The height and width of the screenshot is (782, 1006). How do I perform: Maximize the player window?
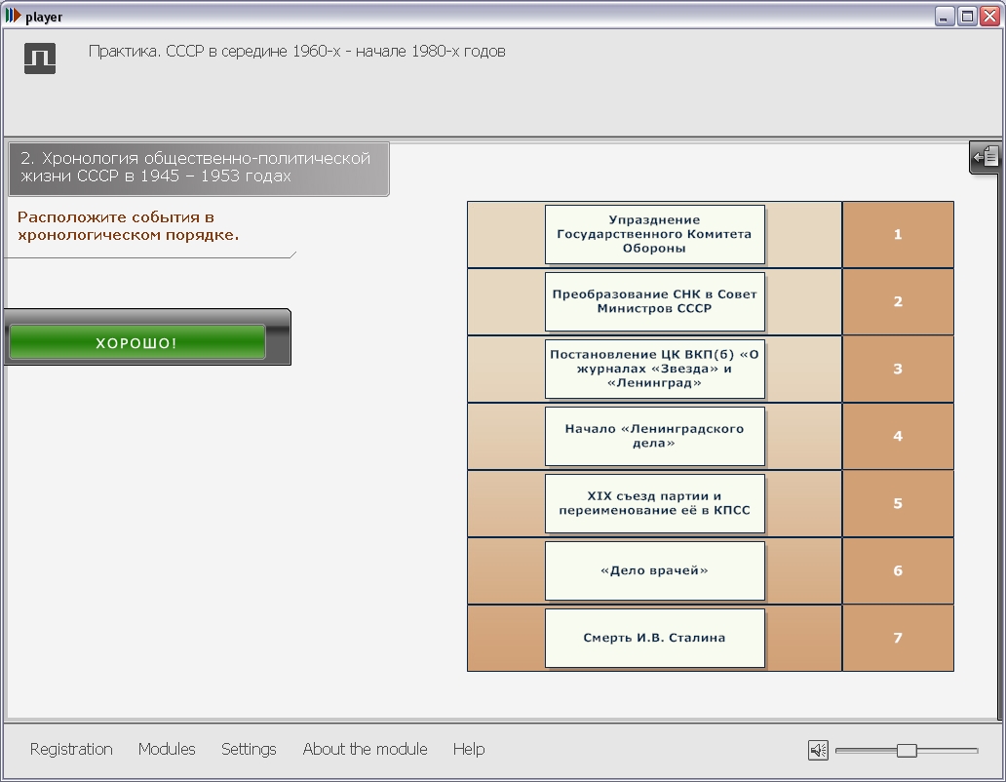coord(967,17)
